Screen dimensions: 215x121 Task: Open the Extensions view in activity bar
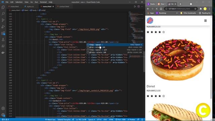[x=3, y=33]
